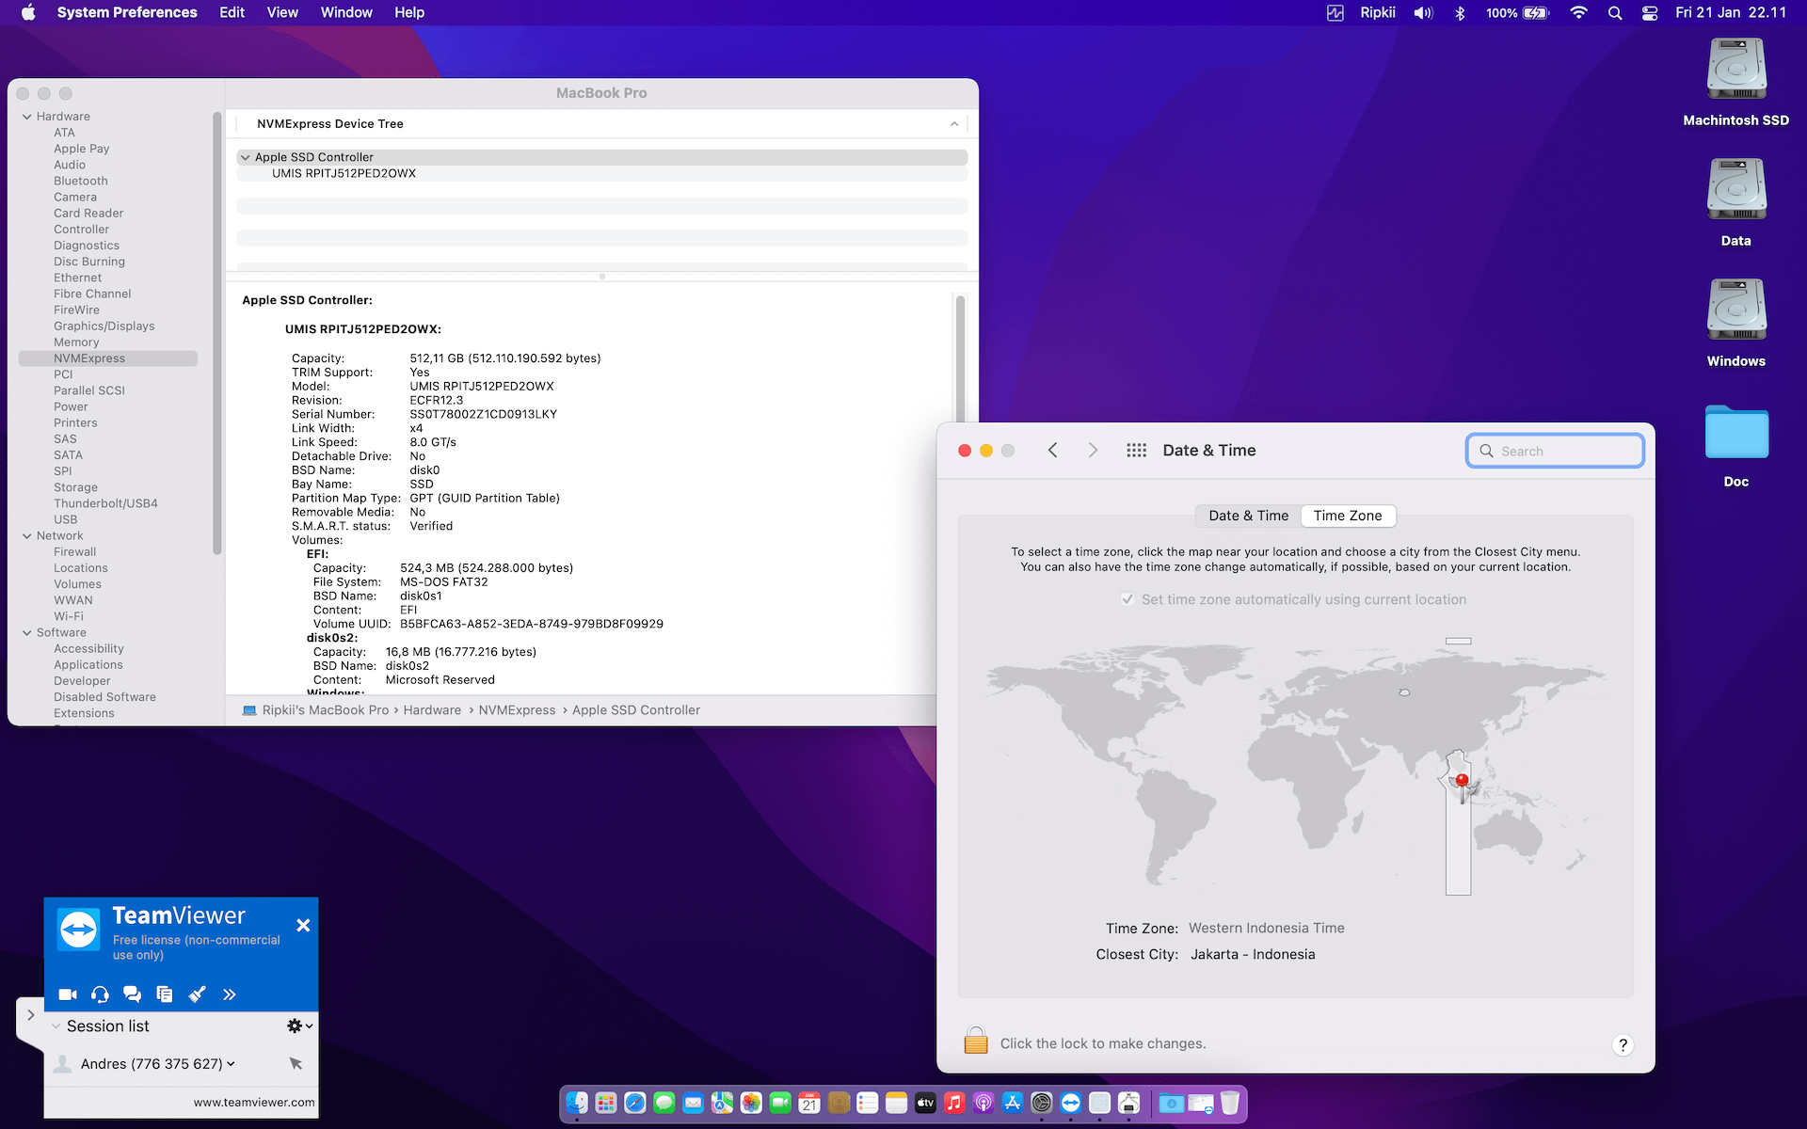Open Control Center in menu bar
This screenshot has width=1807, height=1129.
click(1650, 13)
